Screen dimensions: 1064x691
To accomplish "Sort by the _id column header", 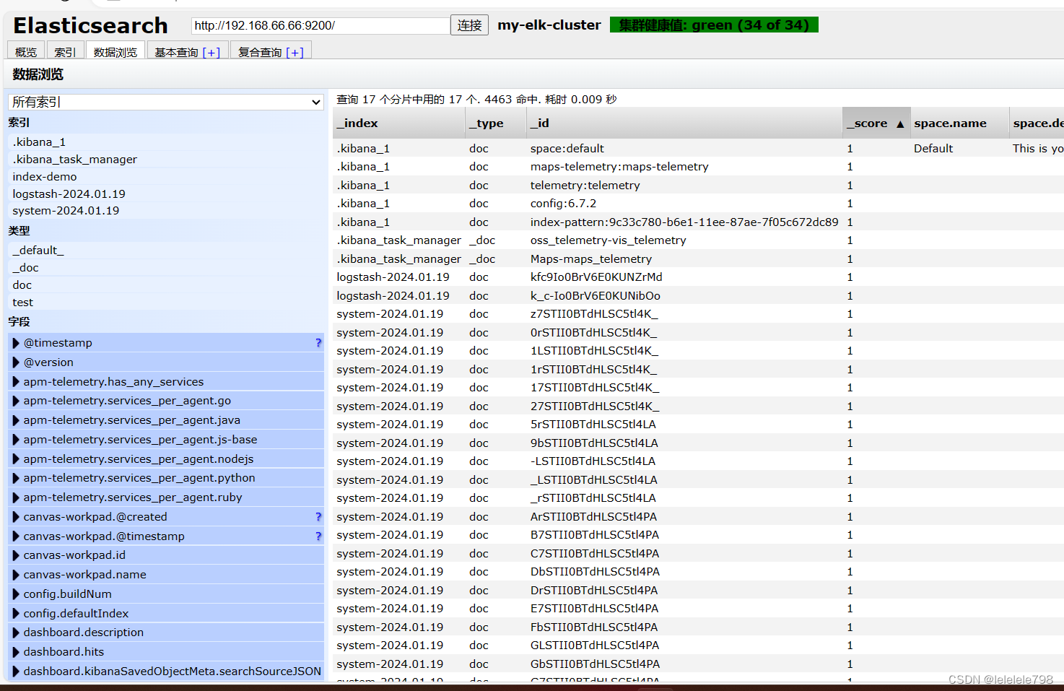I will pyautogui.click(x=684, y=123).
